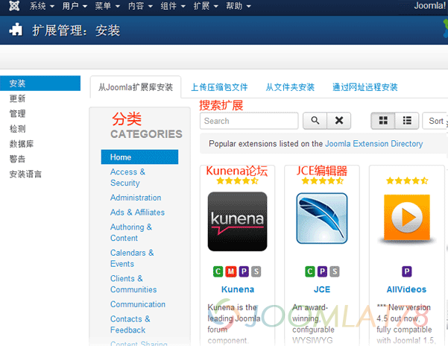The image size is (448, 346).
Task: Click Kunena's star rating
Action: 238,180
